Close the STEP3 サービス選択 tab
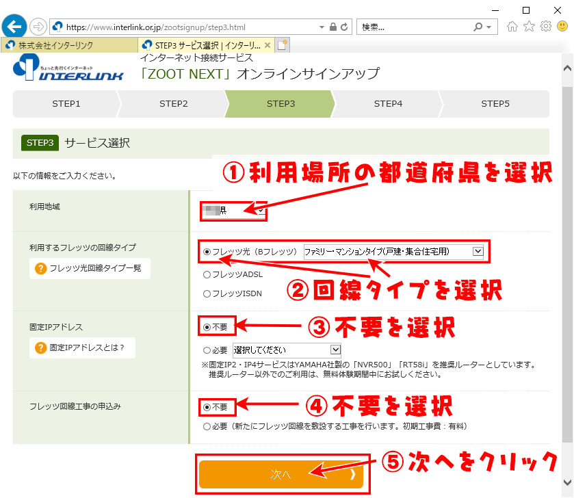This screenshot has height=498, width=574. (268, 45)
